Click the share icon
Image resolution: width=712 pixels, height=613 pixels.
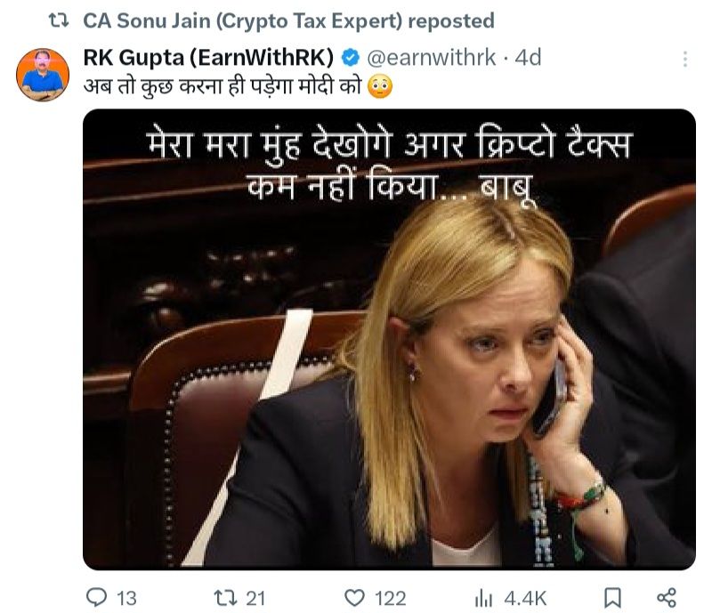(x=667, y=598)
